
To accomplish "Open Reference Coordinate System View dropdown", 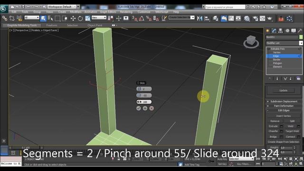I will click(99, 18).
